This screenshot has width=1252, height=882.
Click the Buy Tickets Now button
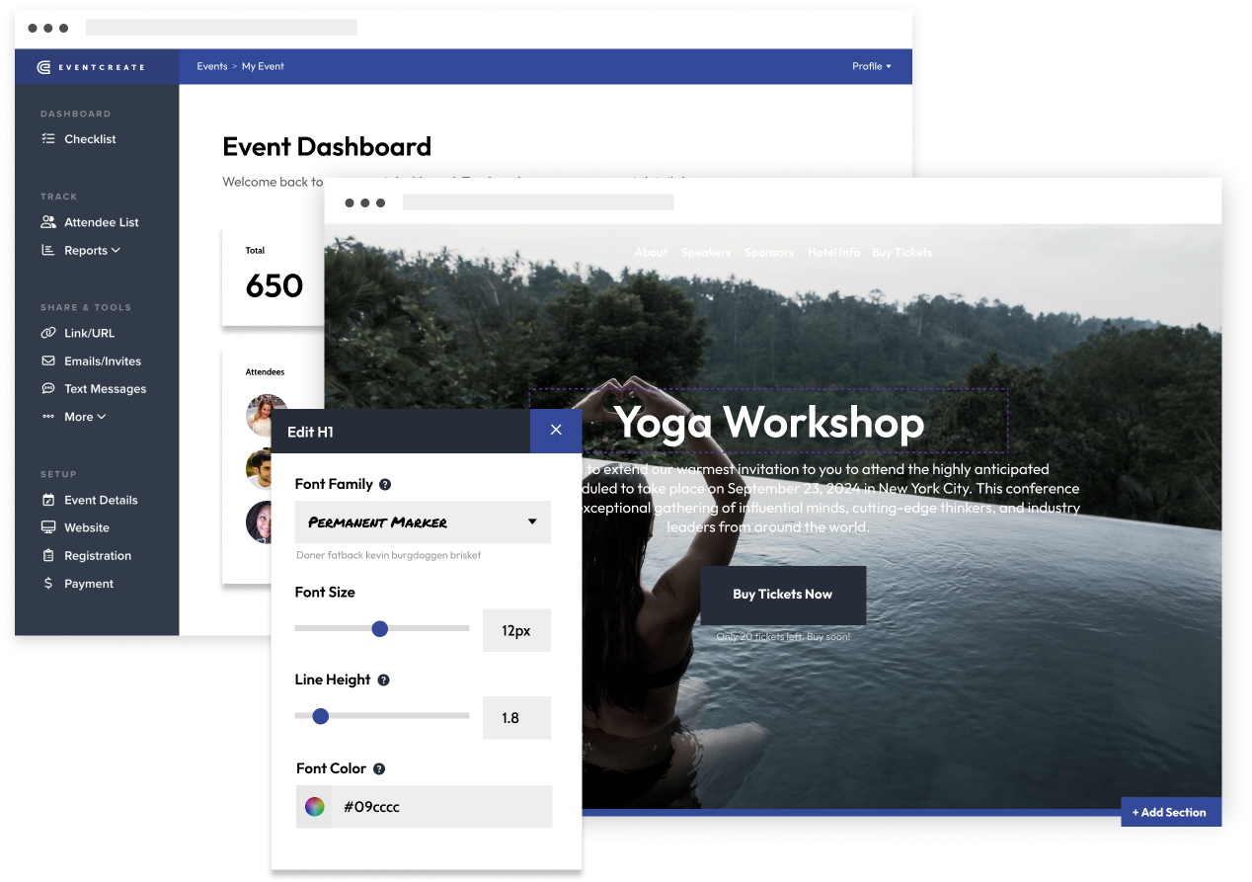coord(782,595)
